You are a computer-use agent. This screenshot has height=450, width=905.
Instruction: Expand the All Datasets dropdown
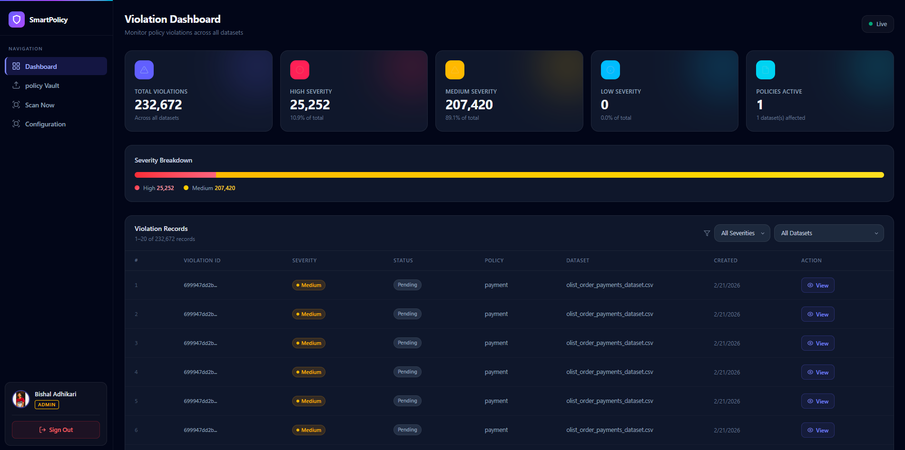tap(828, 233)
